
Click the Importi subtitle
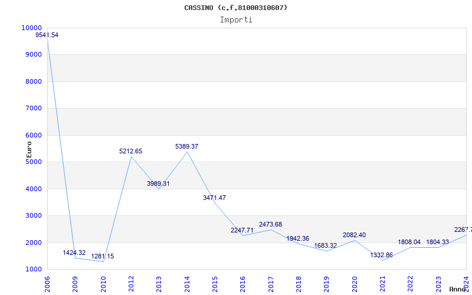(x=236, y=20)
